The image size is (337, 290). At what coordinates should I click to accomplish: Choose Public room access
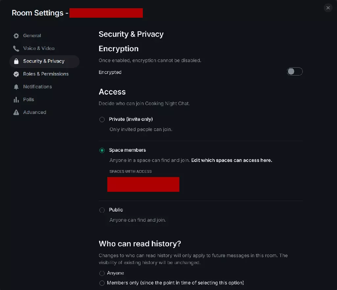tap(102, 210)
